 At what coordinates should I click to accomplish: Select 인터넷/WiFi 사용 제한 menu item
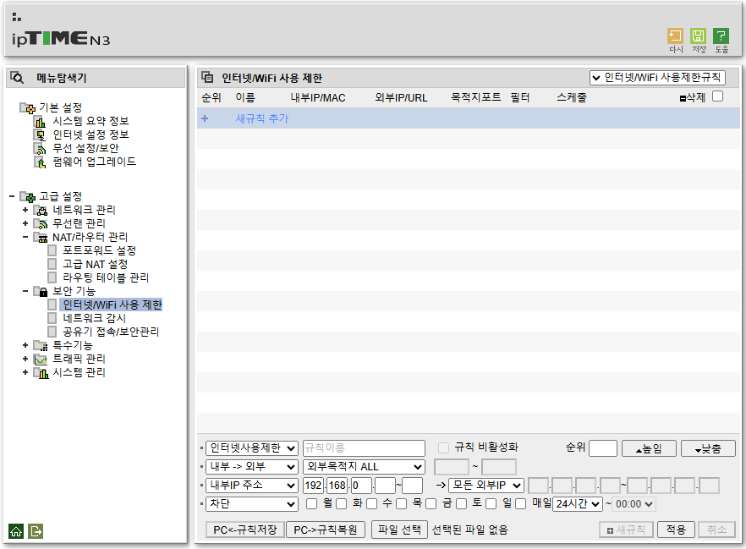pos(112,305)
